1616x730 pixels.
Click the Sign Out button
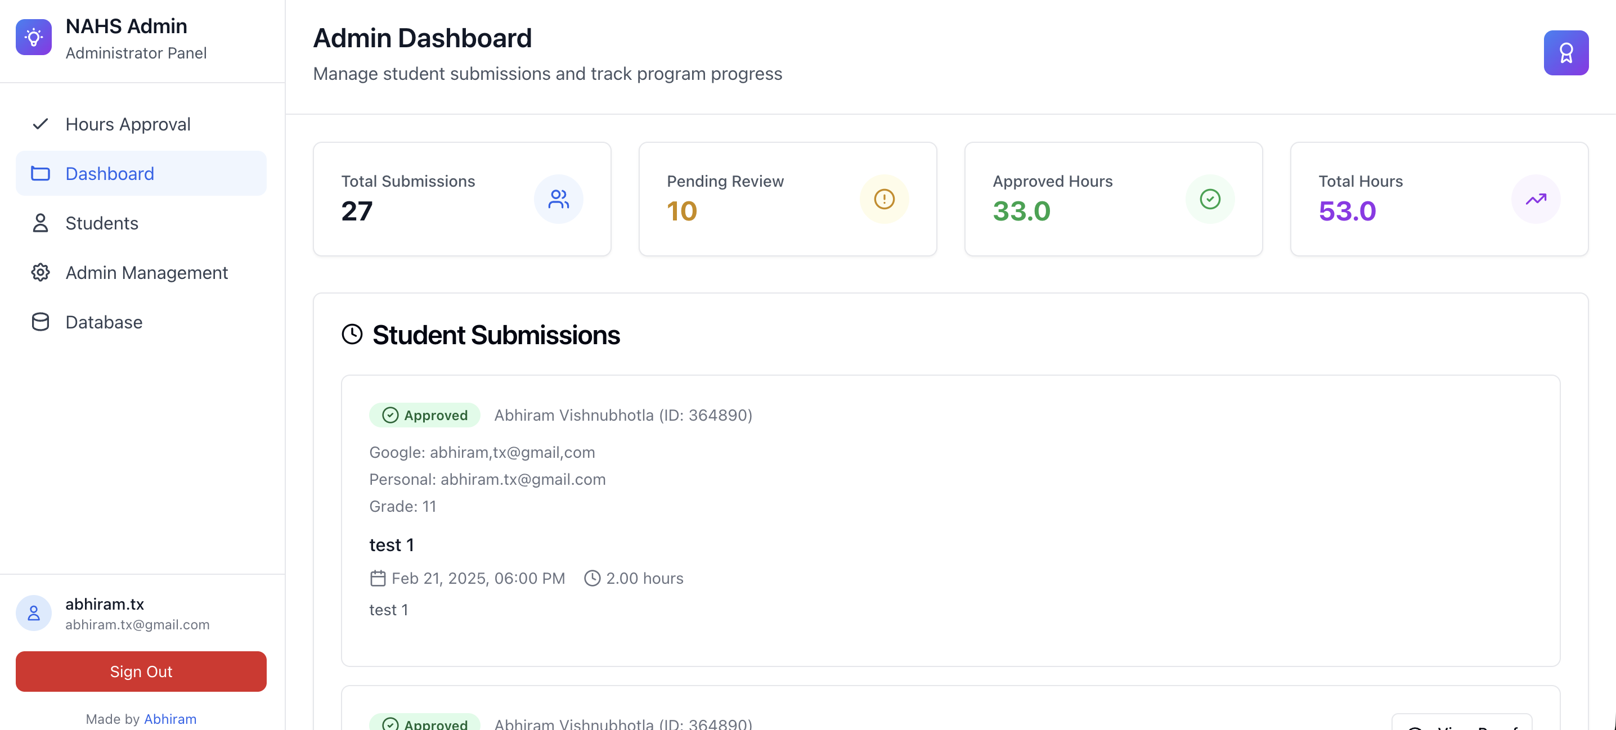click(x=141, y=671)
